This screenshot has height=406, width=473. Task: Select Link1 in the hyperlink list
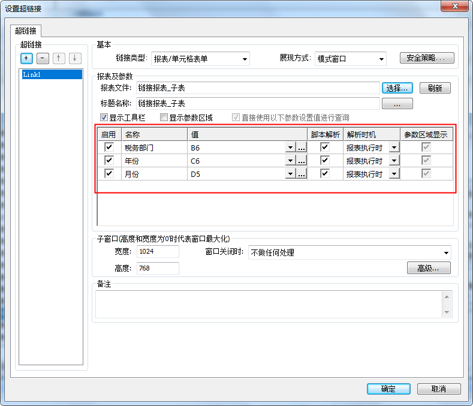coord(50,75)
